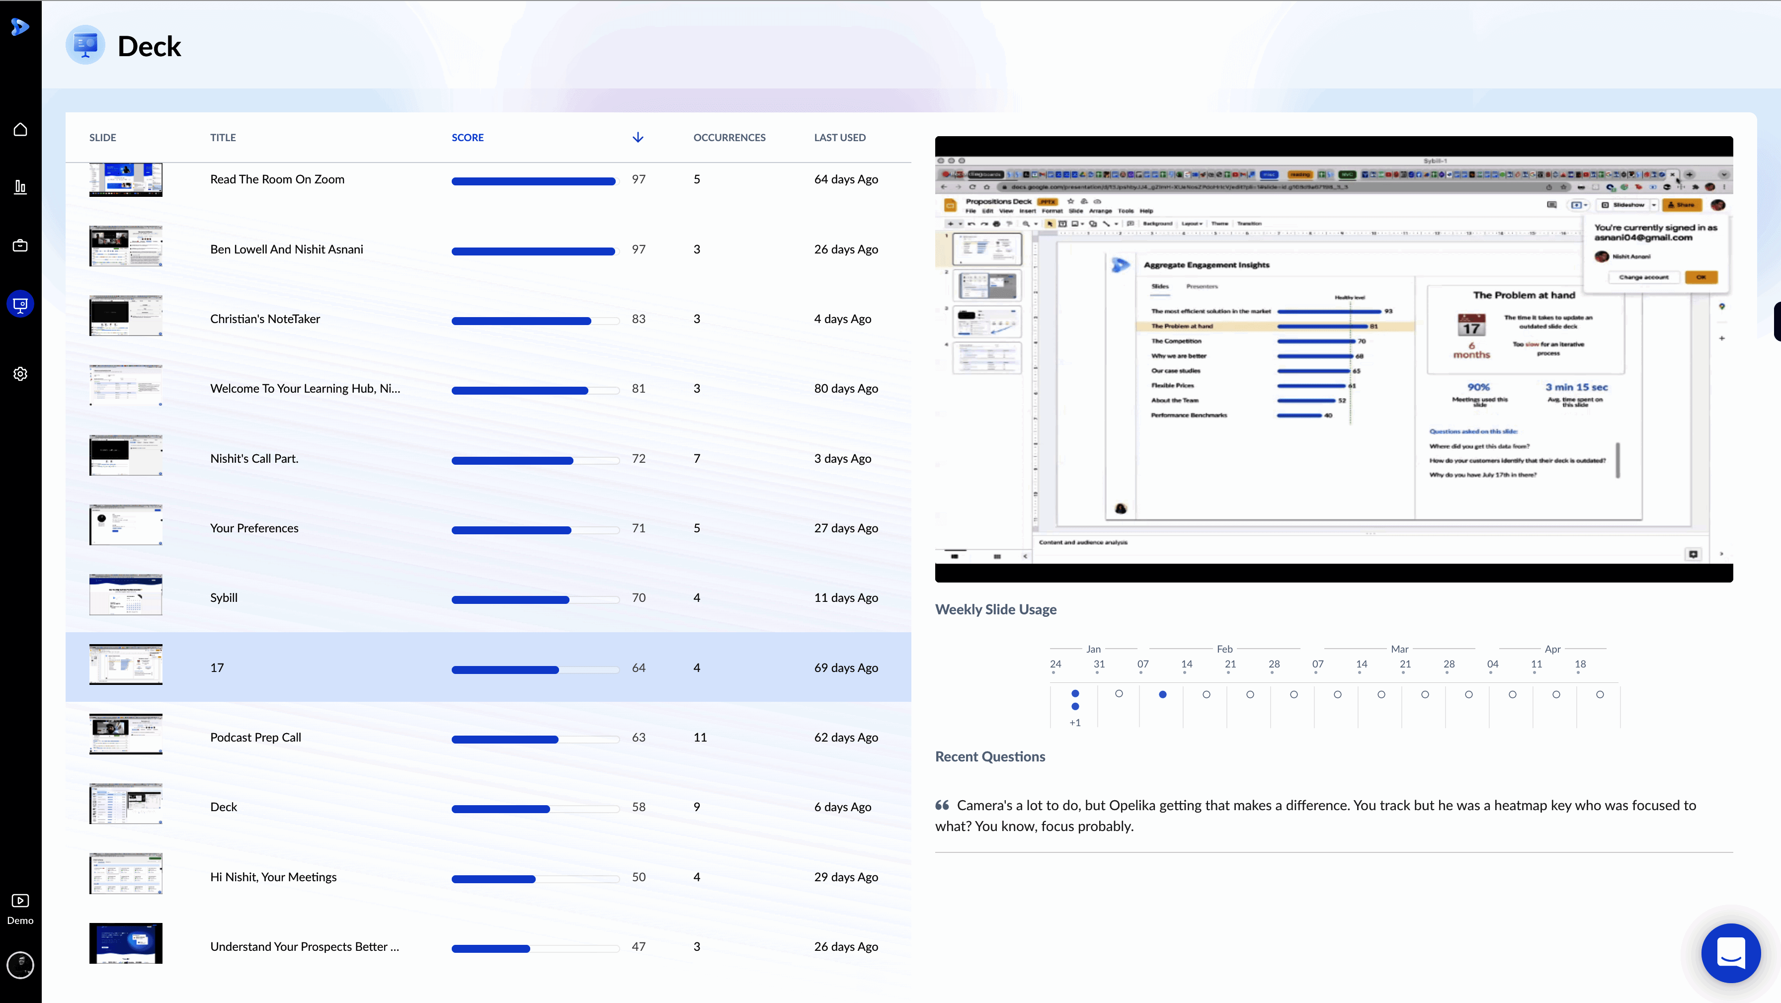
Task: Open the settings gear icon
Action: click(x=20, y=374)
